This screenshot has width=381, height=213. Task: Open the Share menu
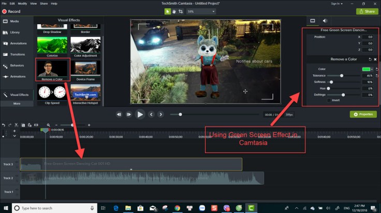point(43,4)
